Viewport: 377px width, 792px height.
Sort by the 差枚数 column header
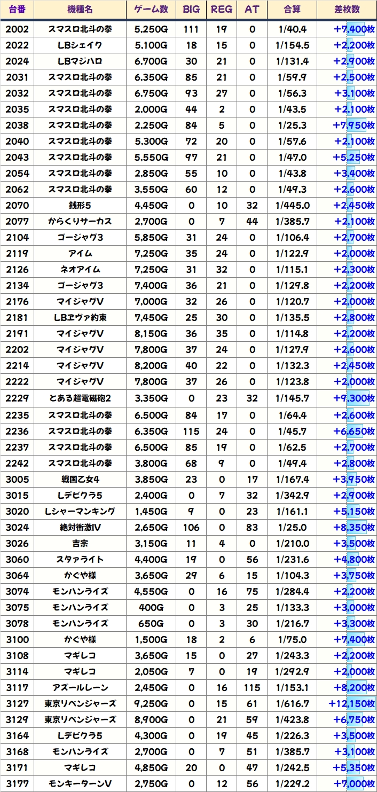[347, 10]
